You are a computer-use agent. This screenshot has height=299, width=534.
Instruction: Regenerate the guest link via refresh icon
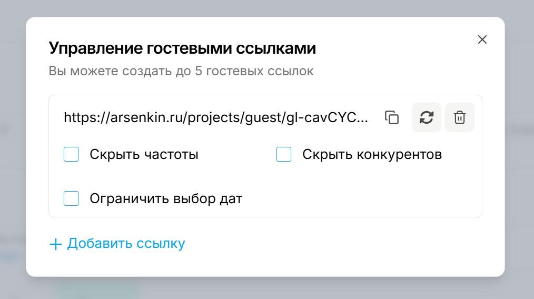[427, 117]
